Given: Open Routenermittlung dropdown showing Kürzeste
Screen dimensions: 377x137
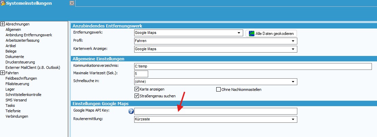Looking at the screenshot, I should (293, 119).
